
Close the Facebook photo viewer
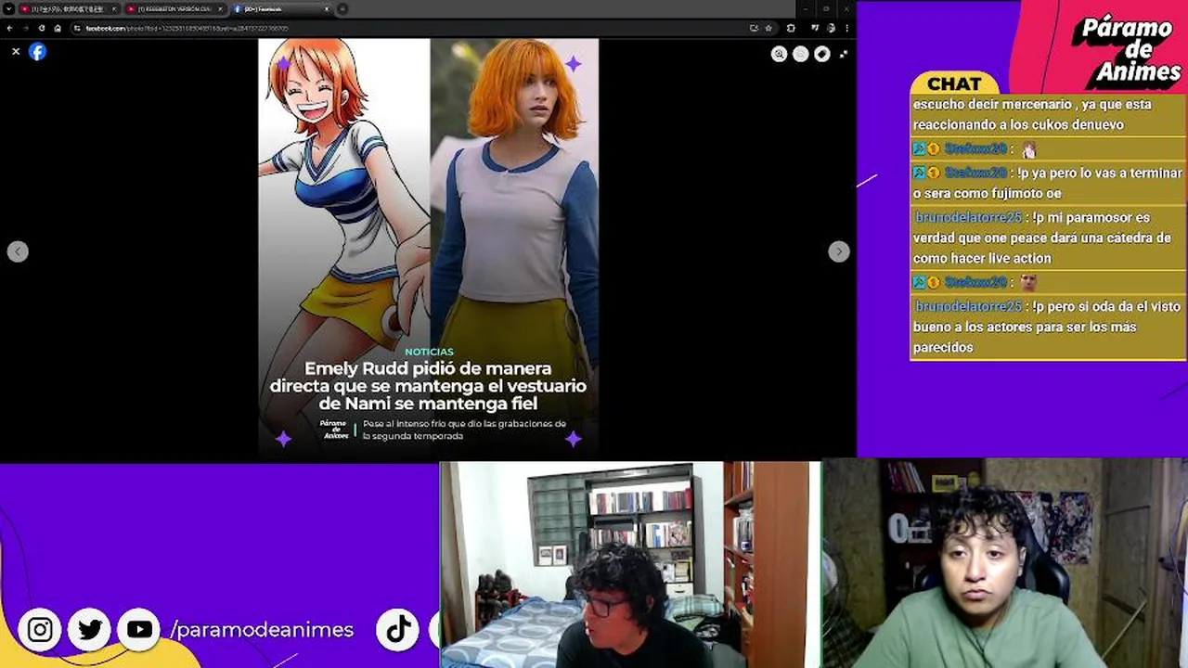[x=16, y=52]
